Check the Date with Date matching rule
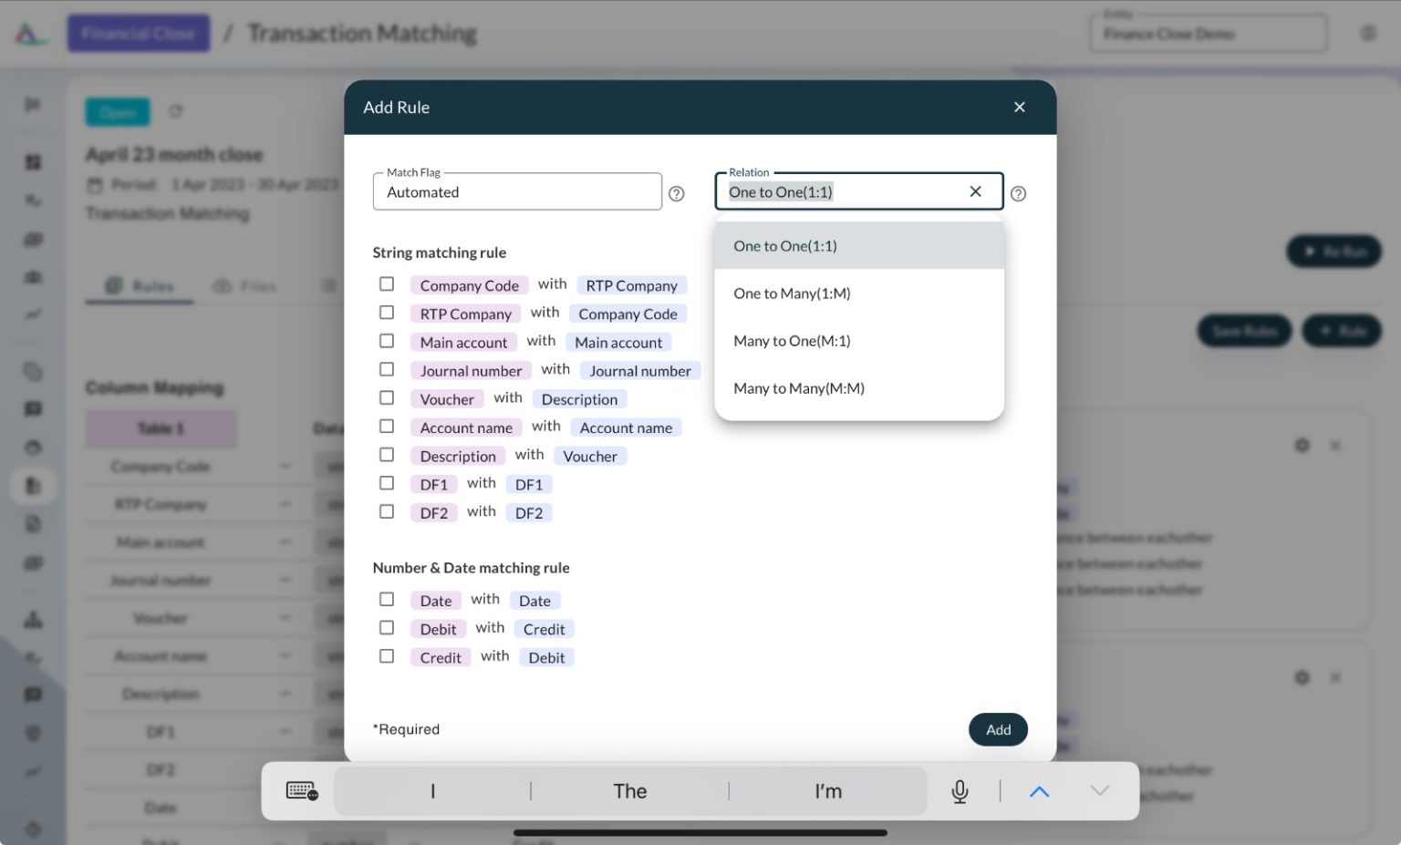The image size is (1401, 845). [x=387, y=599]
